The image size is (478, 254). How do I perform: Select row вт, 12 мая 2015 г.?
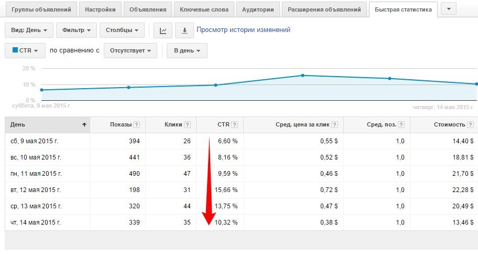tap(242, 190)
